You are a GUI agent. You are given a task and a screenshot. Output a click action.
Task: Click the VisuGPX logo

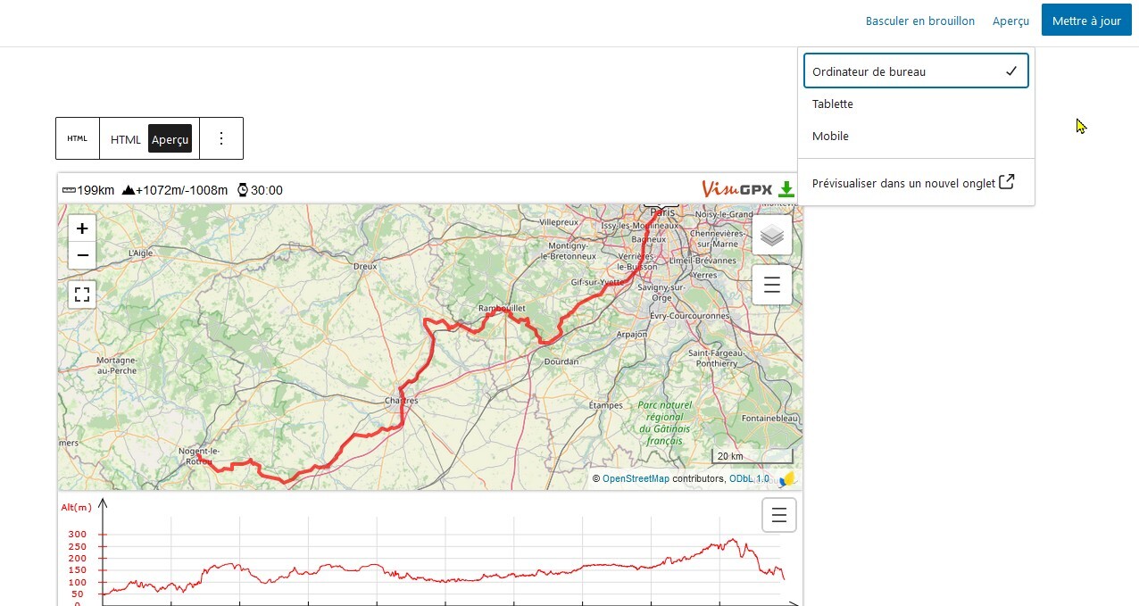[x=736, y=189]
